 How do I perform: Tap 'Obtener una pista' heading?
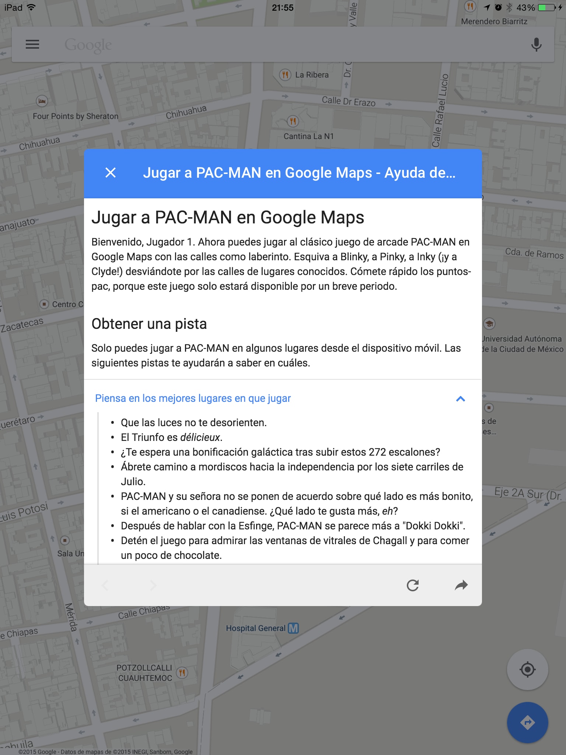tap(149, 324)
